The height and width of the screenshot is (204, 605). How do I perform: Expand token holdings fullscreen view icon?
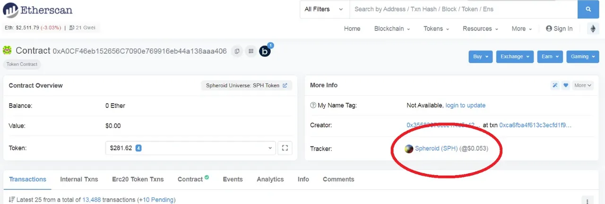click(285, 148)
